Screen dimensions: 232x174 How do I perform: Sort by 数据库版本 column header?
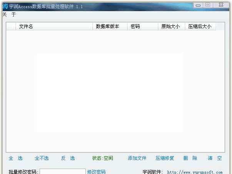110,27
